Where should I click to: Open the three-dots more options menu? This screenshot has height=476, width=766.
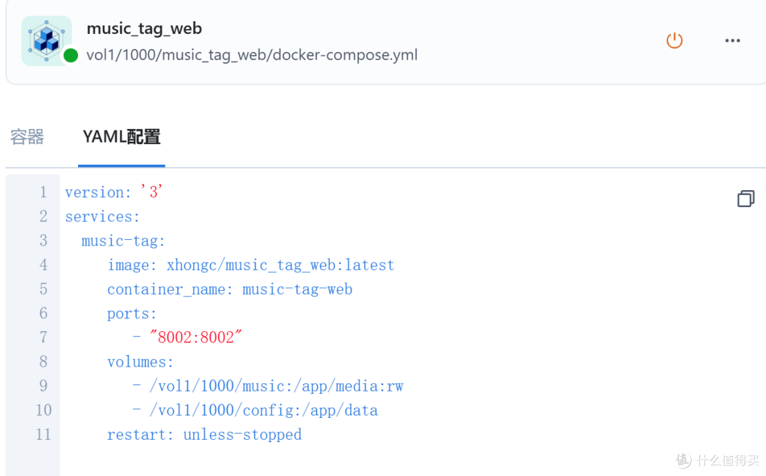tap(732, 40)
